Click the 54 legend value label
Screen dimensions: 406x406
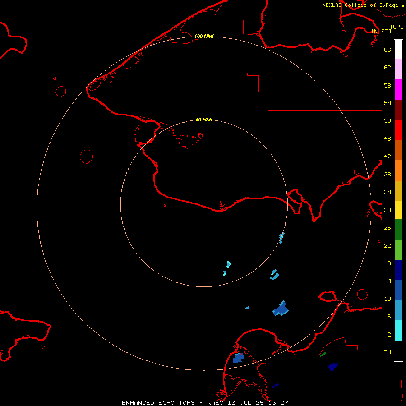point(388,103)
